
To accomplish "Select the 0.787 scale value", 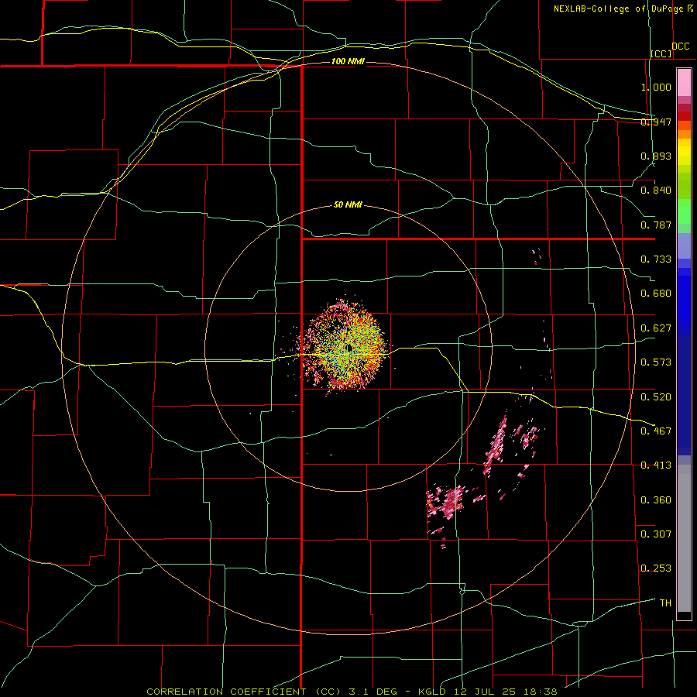I will pyautogui.click(x=656, y=225).
